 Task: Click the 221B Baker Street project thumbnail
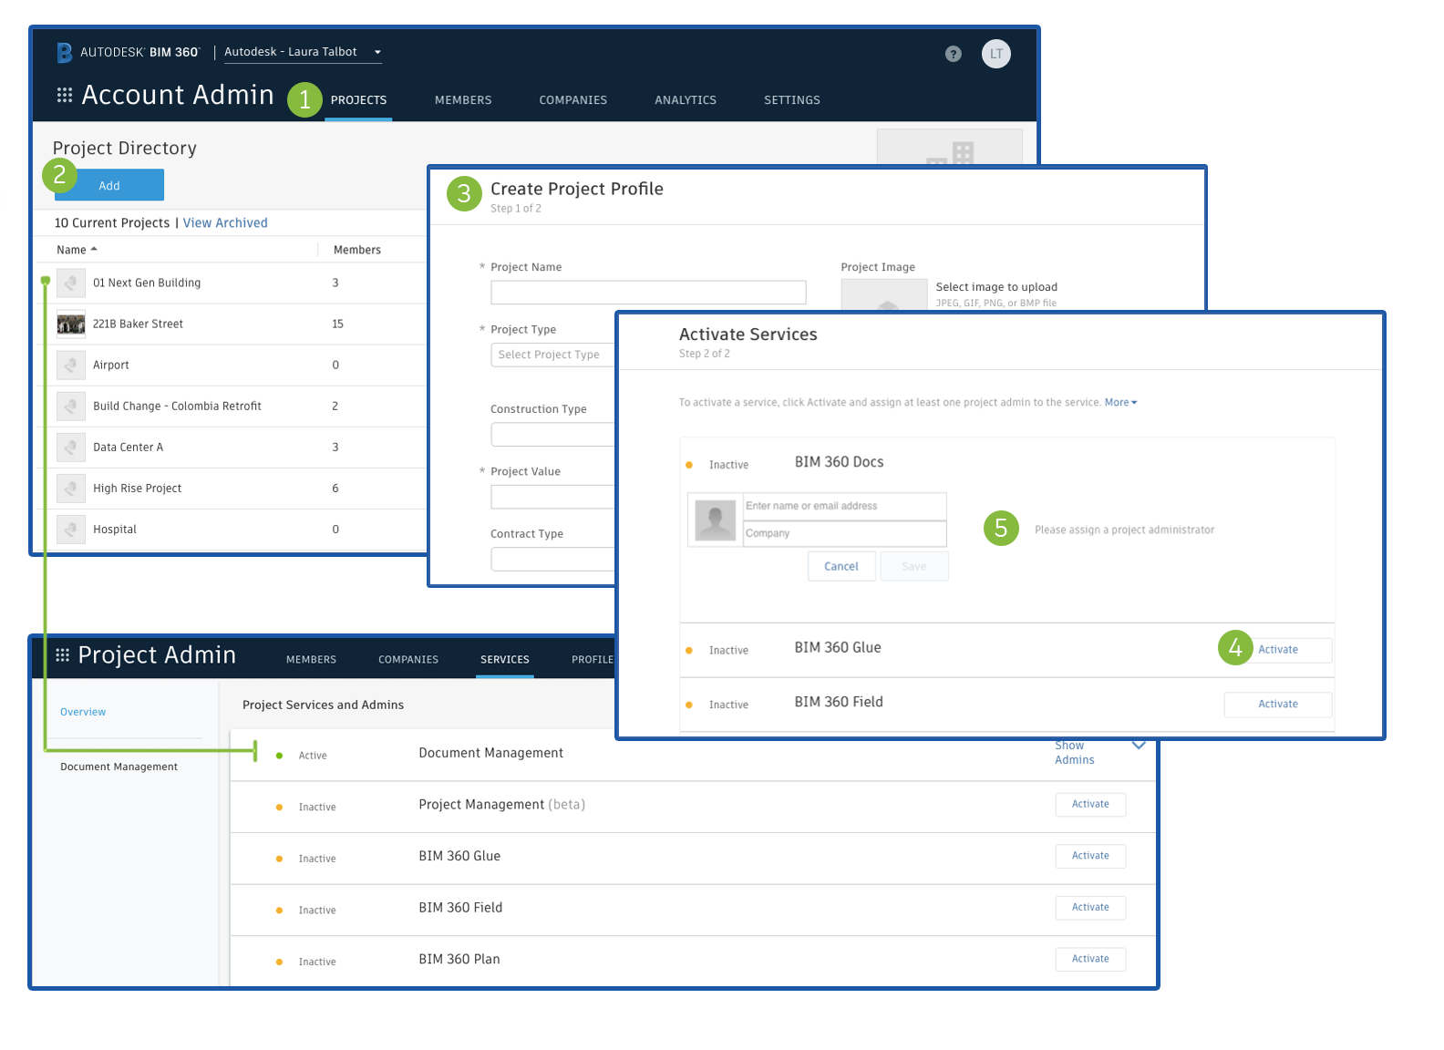[71, 324]
